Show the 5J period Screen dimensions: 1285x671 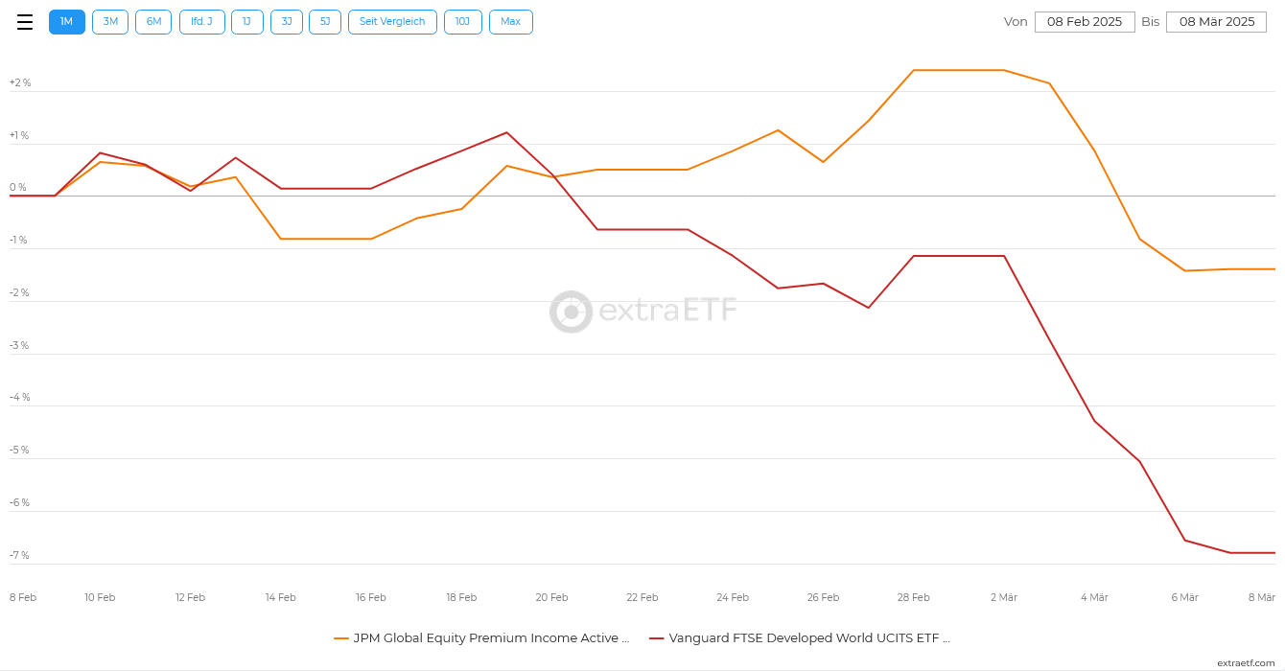point(325,22)
